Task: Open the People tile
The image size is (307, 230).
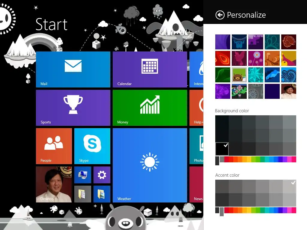Action: [54, 146]
